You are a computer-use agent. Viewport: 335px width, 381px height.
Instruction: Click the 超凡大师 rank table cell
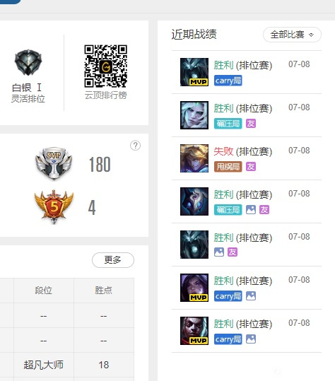[x=44, y=365]
